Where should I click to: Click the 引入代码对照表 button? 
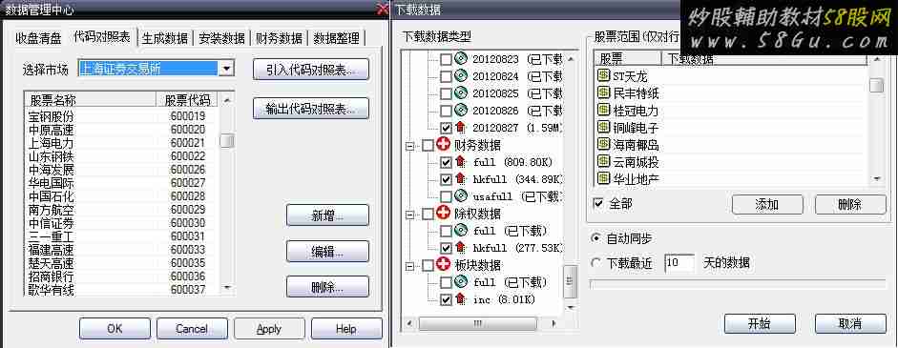point(311,70)
